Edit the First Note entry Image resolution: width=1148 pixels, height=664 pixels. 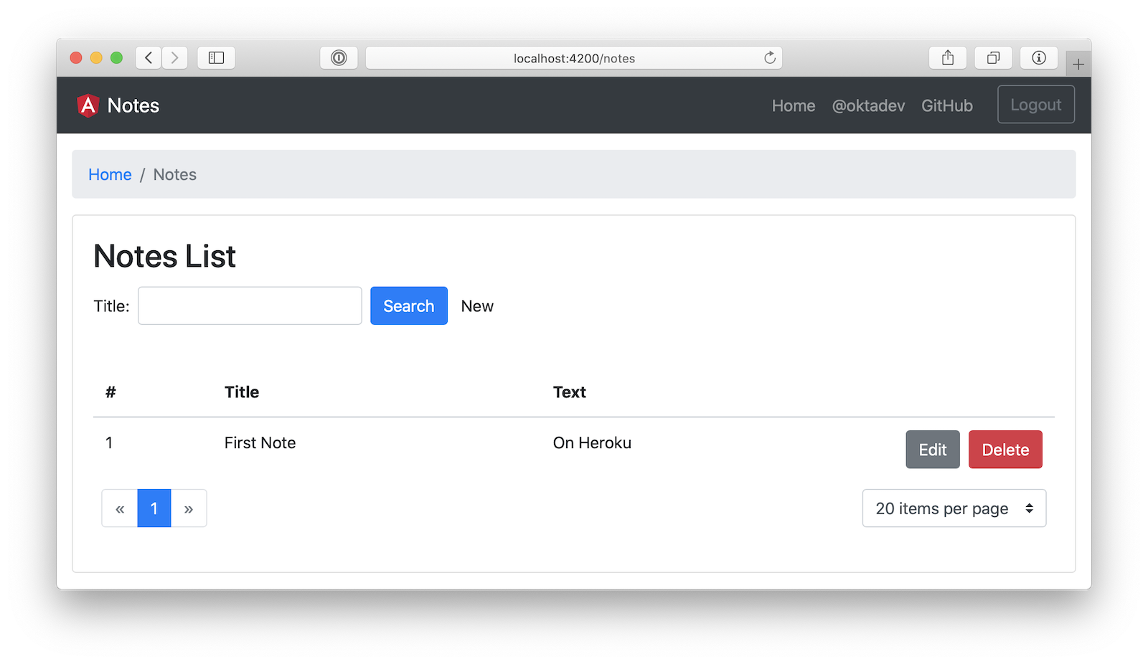click(x=932, y=450)
